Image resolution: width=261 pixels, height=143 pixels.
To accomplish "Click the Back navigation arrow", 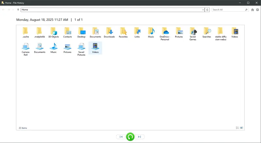I will tap(4, 10).
